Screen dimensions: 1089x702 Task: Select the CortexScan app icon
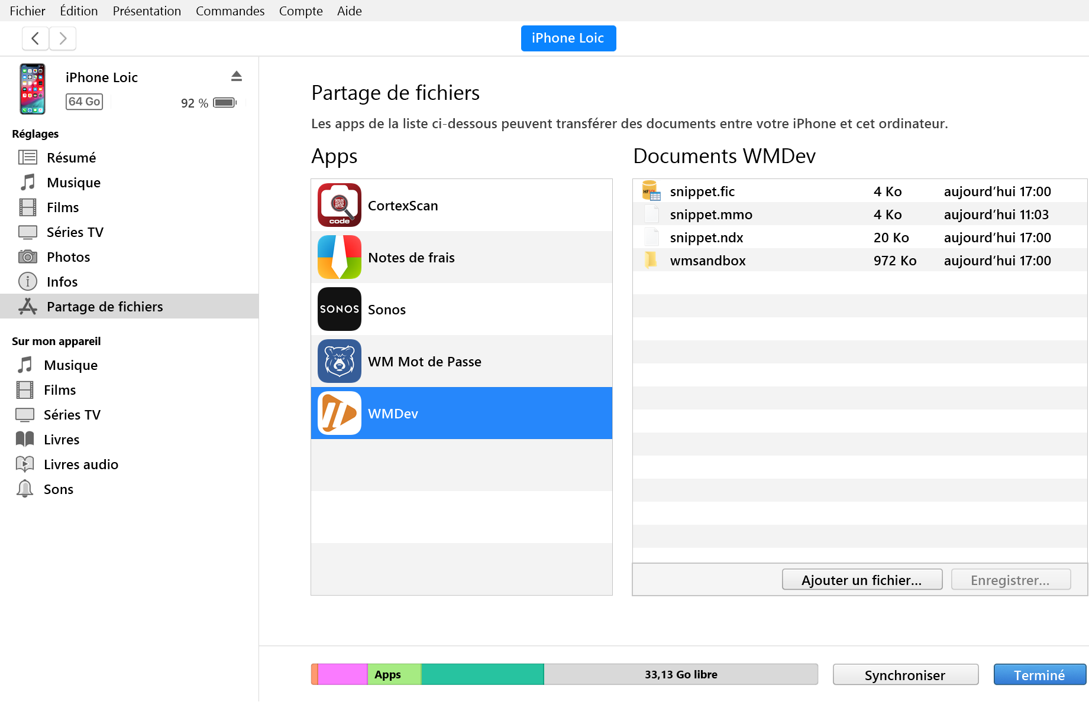(x=339, y=205)
